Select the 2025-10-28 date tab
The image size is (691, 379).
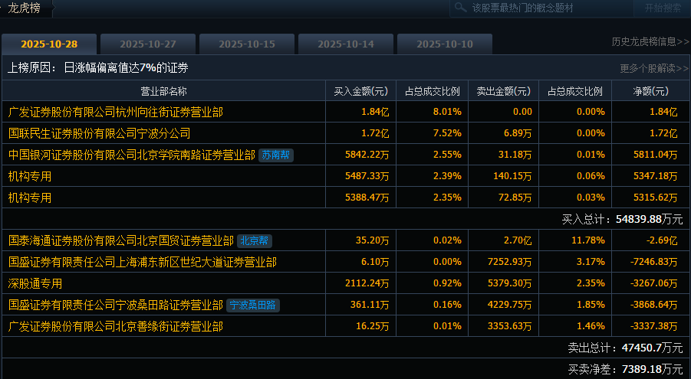49,44
